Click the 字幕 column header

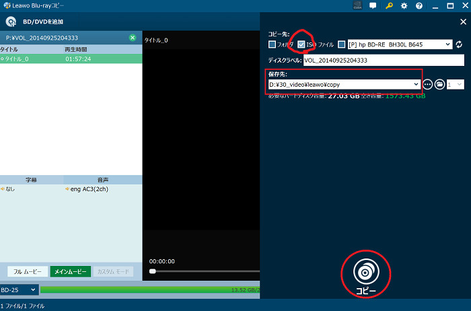tap(31, 180)
